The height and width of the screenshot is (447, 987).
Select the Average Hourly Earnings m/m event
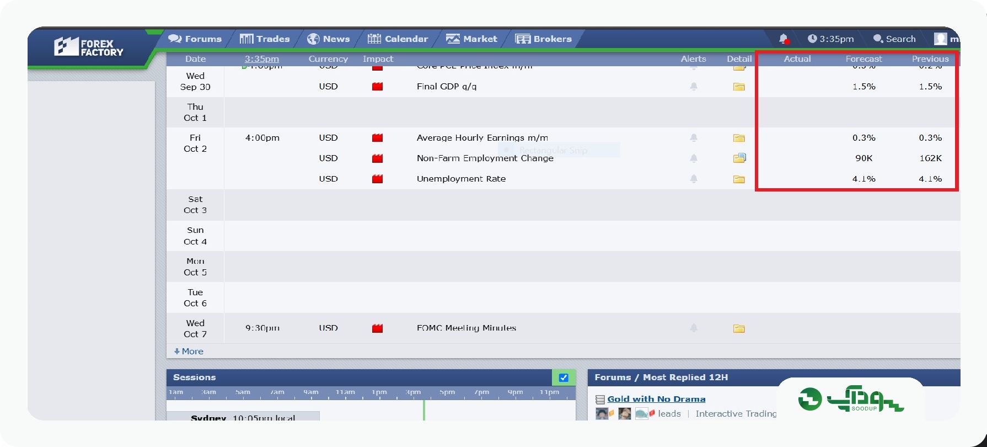pyautogui.click(x=482, y=137)
